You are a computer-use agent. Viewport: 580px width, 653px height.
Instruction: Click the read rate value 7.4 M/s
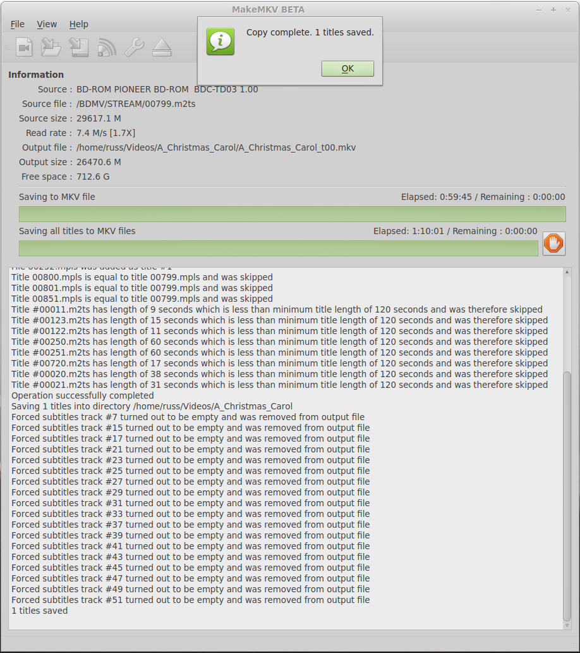[106, 133]
